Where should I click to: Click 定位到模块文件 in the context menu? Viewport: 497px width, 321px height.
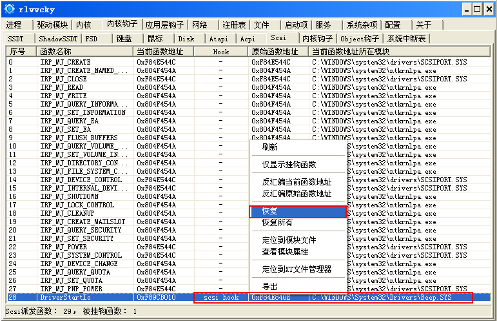[x=289, y=240]
